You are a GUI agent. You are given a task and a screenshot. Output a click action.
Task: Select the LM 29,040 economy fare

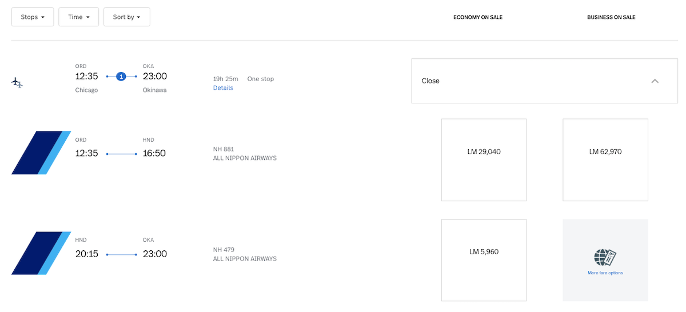pyautogui.click(x=484, y=160)
